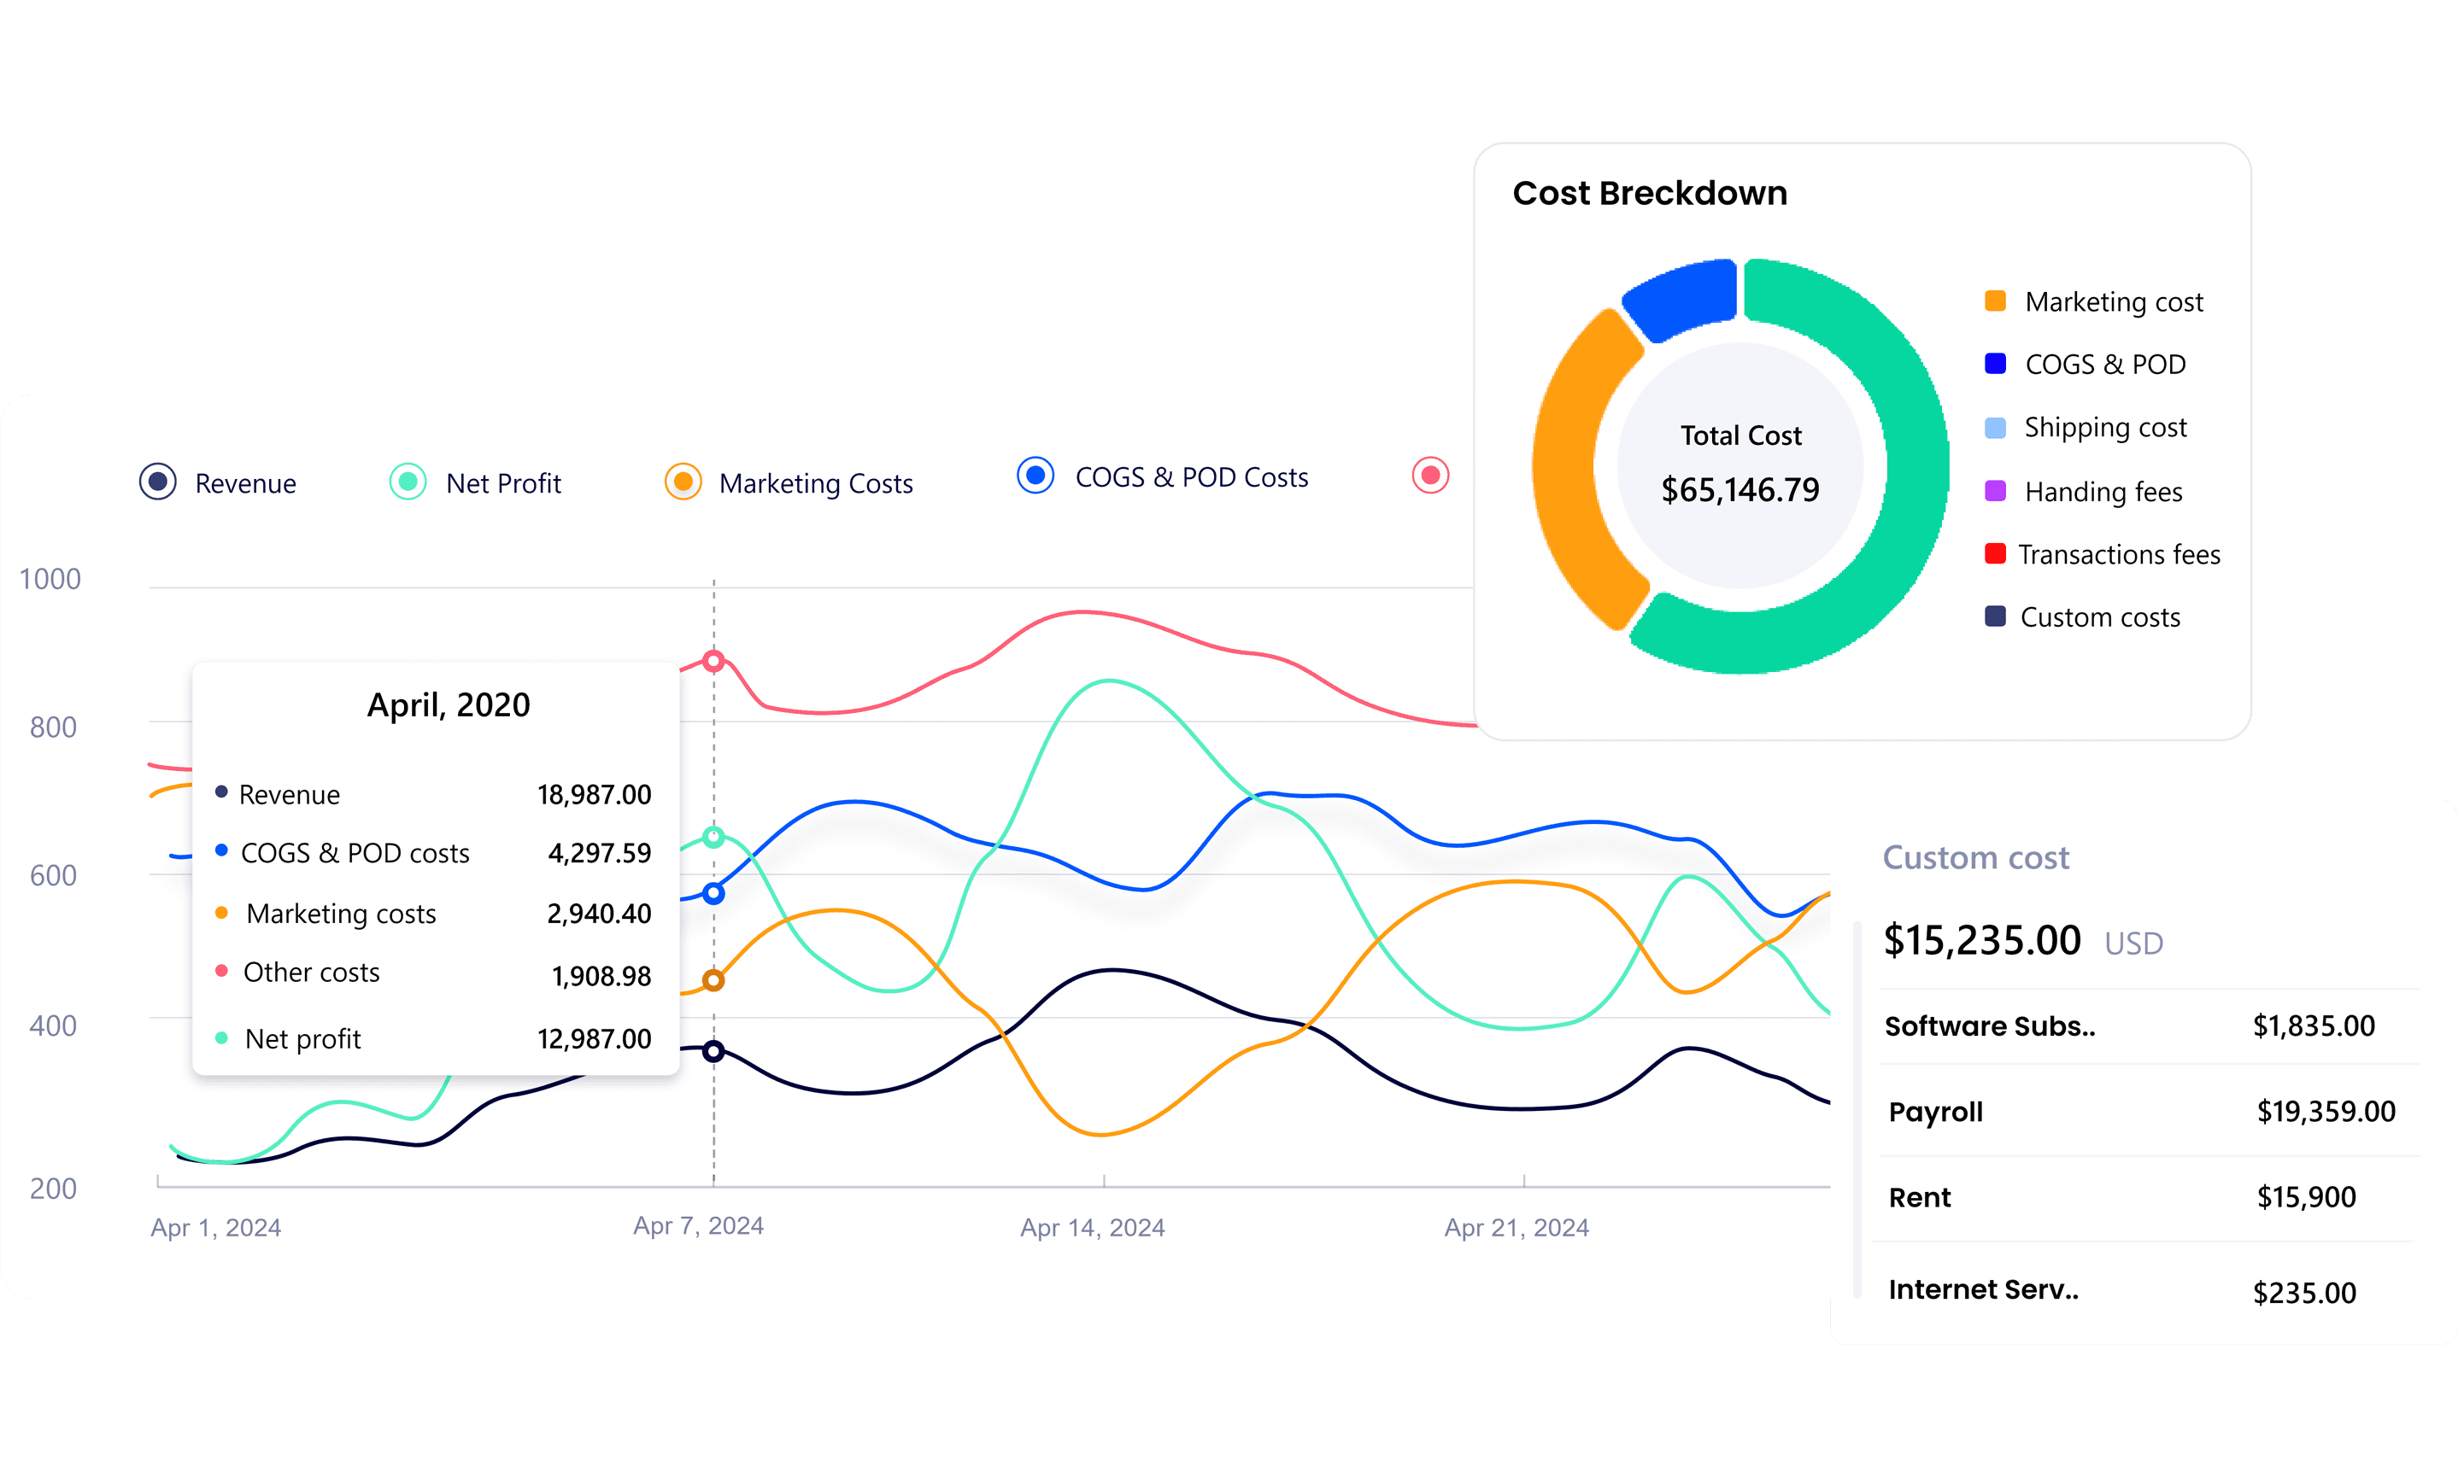Viewport: 2464px width, 1484px height.
Task: Click the purple Handing fees legend swatch
Action: [1994, 491]
